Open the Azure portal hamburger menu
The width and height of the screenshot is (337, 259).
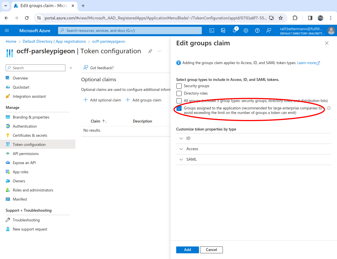(x=7, y=30)
